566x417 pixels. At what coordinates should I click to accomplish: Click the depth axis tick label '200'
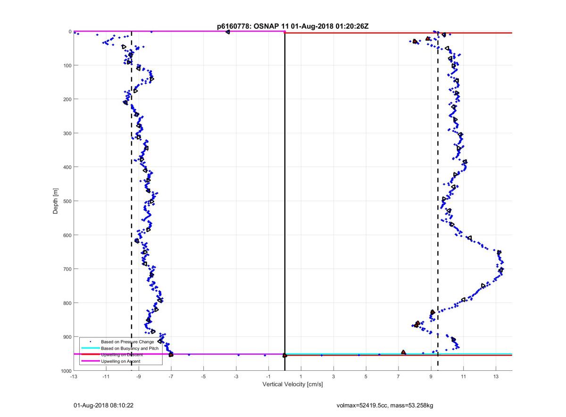[67, 99]
